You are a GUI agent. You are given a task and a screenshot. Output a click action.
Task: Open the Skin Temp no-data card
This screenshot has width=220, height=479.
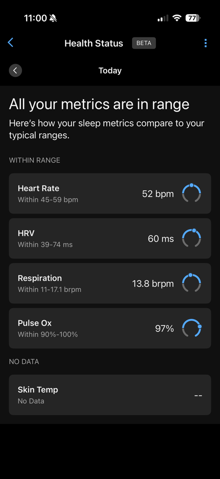110,395
